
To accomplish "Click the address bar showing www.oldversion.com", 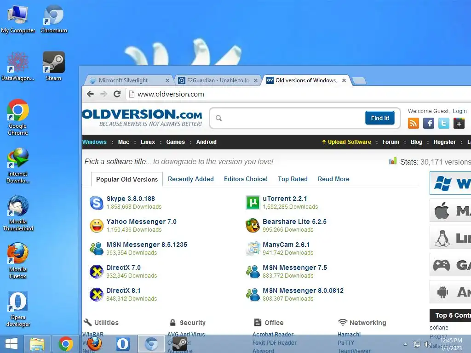I will tap(298, 94).
